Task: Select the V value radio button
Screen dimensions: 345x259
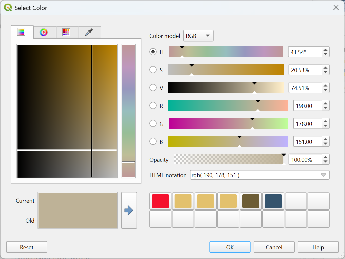Action: click(x=153, y=88)
